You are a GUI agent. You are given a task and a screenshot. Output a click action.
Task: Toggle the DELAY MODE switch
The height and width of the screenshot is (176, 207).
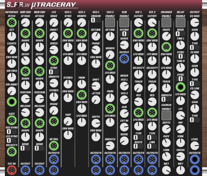point(181,34)
